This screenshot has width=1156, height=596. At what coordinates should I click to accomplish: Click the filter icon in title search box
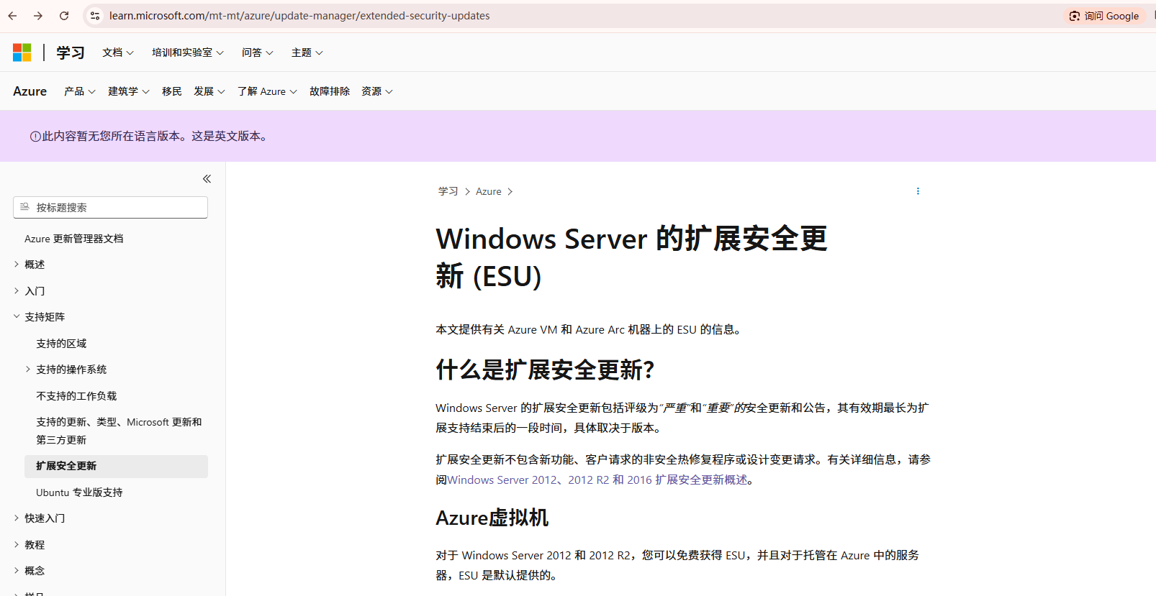tap(24, 207)
